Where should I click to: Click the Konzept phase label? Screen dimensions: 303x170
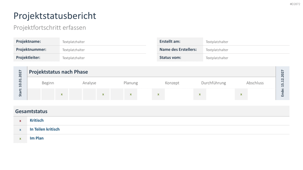coord(172,83)
